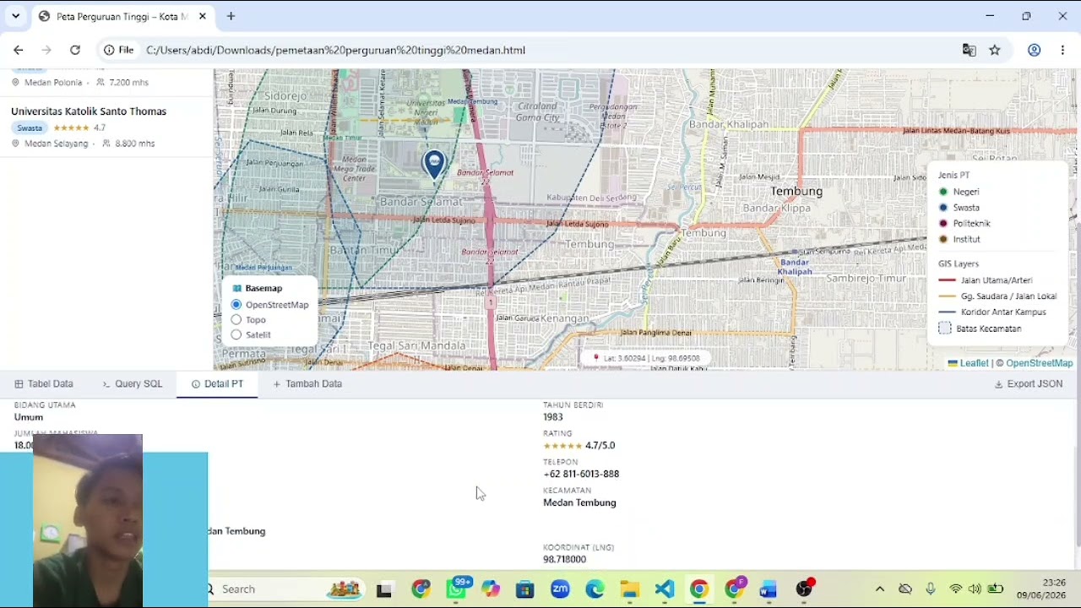1081x608 pixels.
Task: Open a new browser tab
Action: click(231, 16)
